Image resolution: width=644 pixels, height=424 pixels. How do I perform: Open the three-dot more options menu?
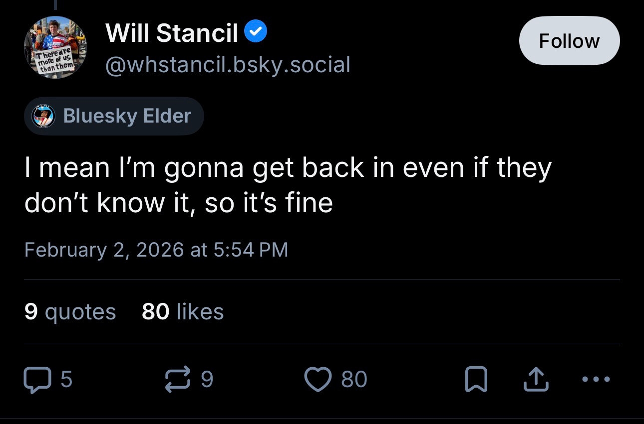pyautogui.click(x=596, y=379)
